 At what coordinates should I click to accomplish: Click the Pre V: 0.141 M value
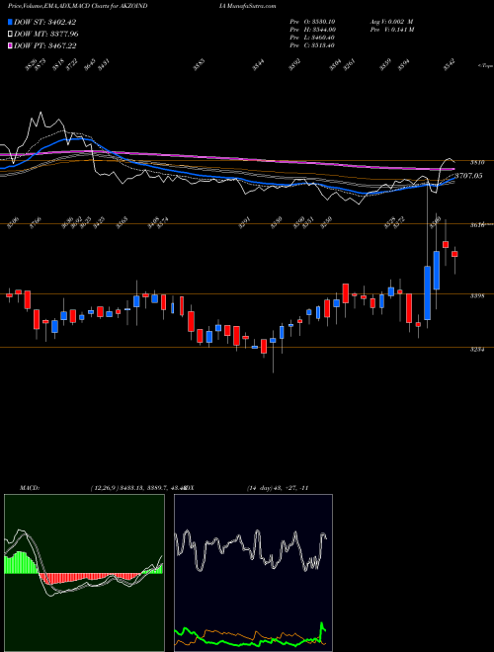[x=391, y=30]
